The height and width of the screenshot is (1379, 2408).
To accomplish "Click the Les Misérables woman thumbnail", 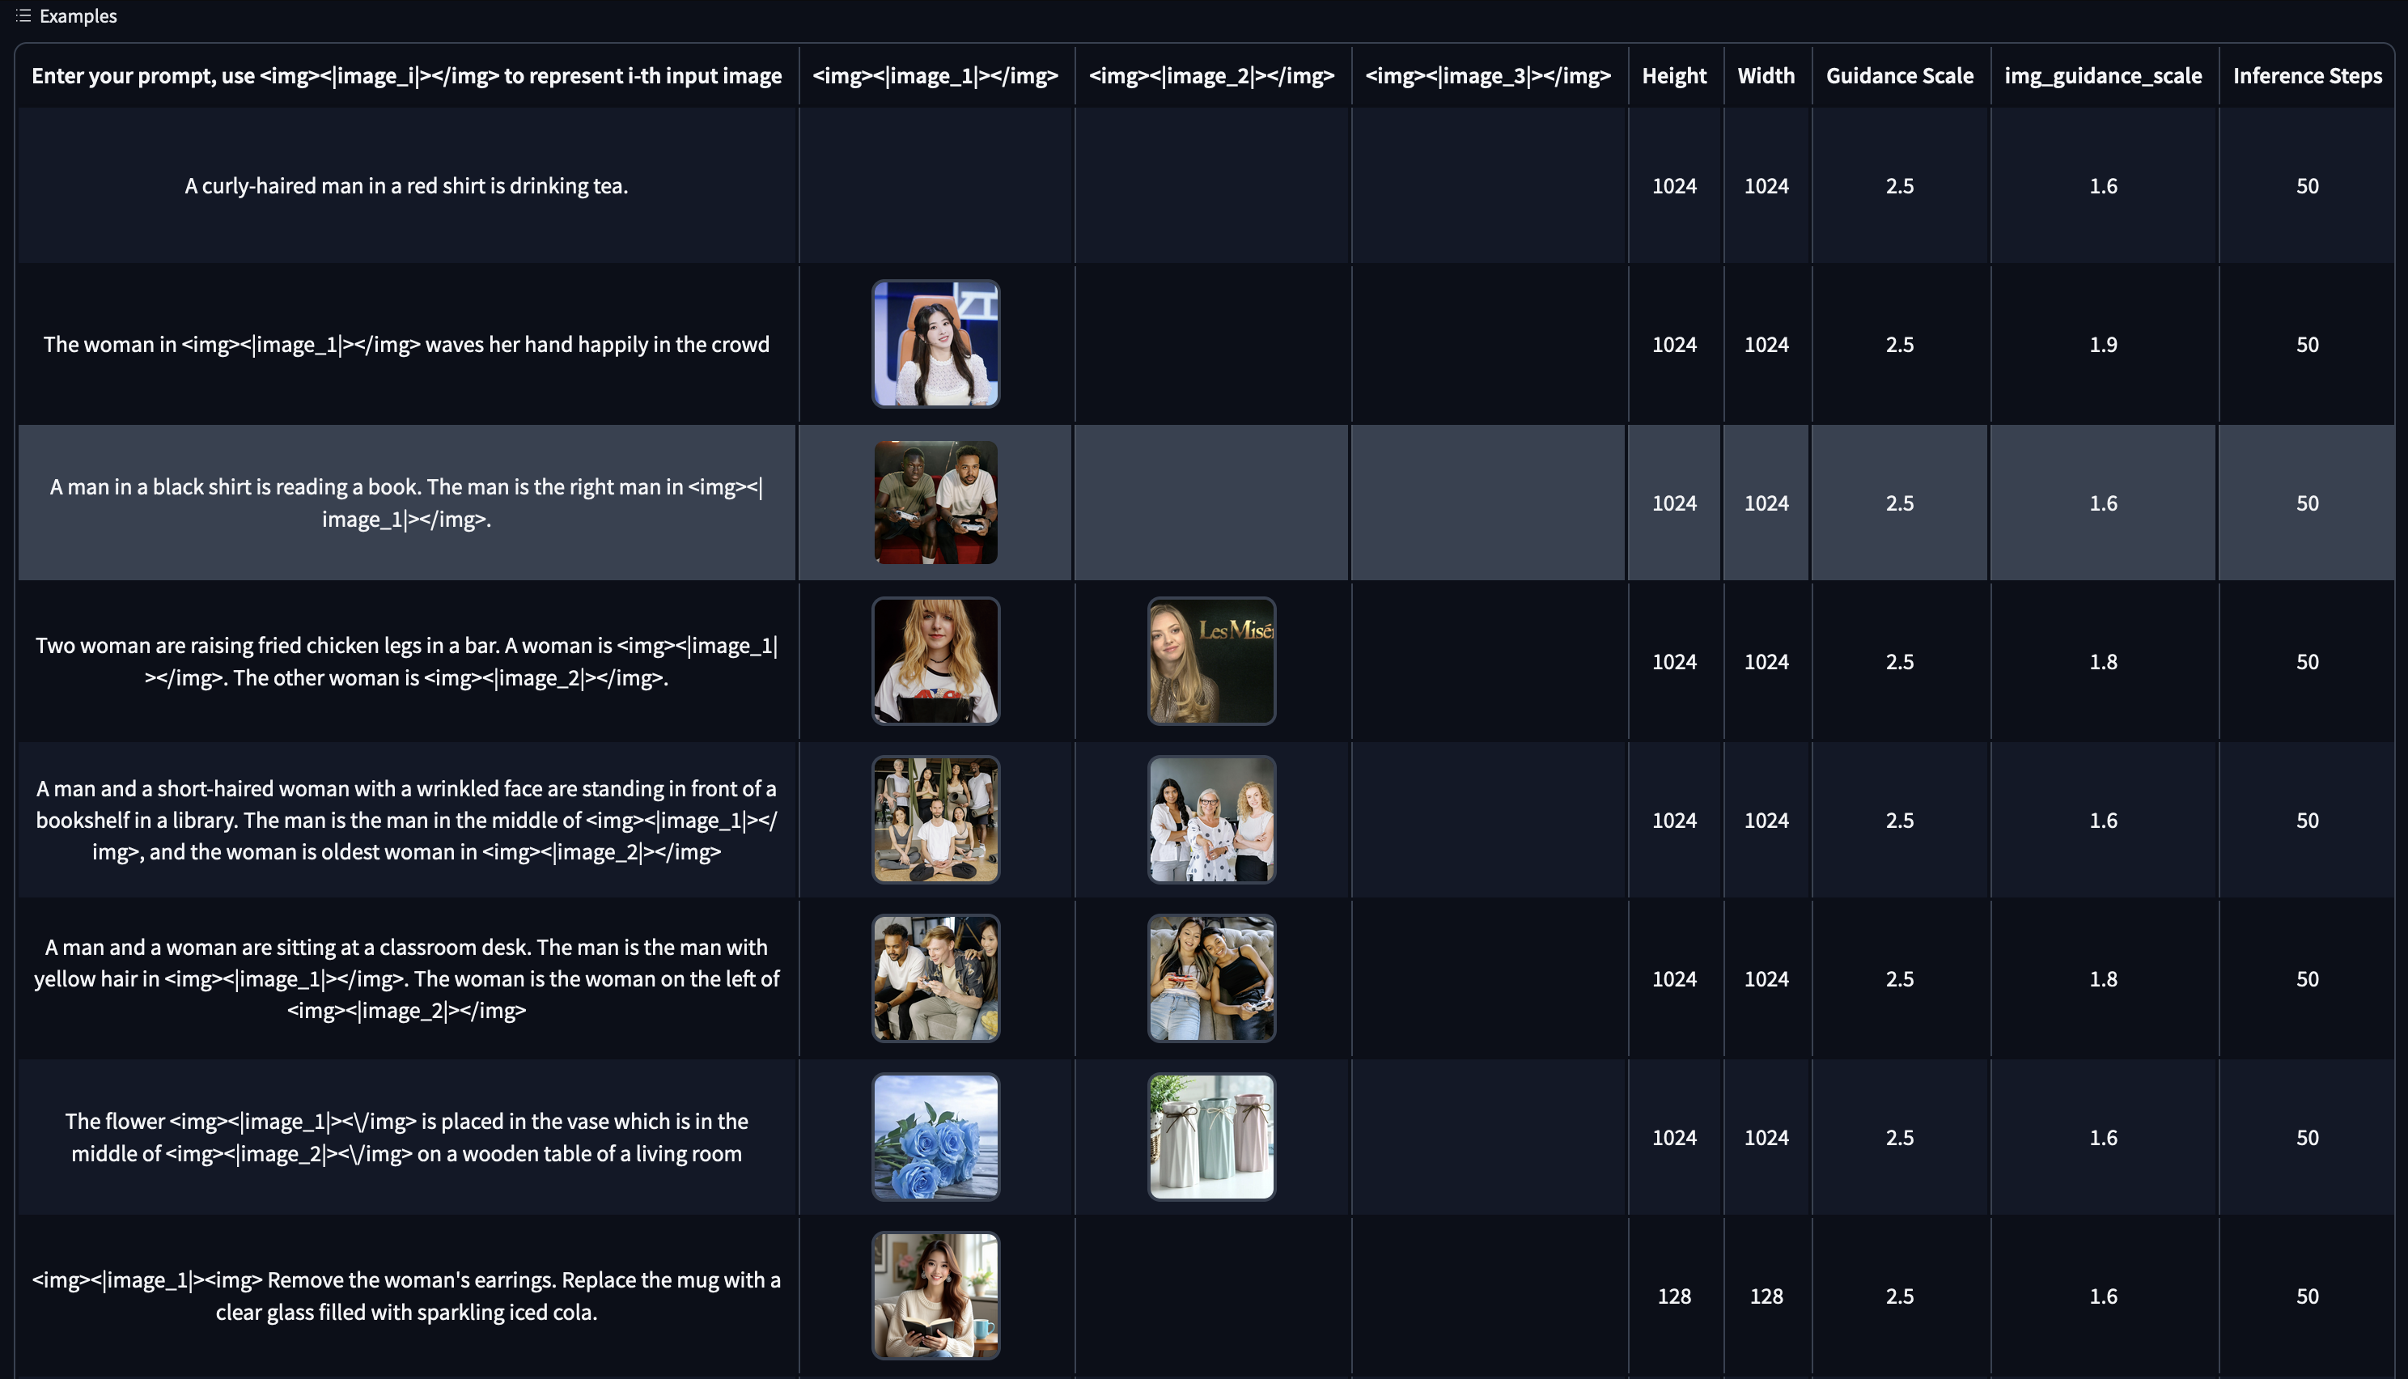I will (x=1211, y=661).
